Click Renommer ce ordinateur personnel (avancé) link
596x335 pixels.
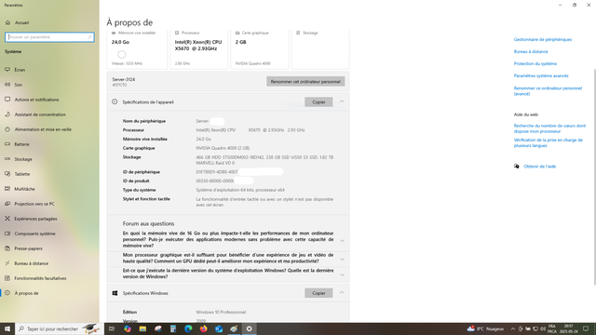point(548,91)
